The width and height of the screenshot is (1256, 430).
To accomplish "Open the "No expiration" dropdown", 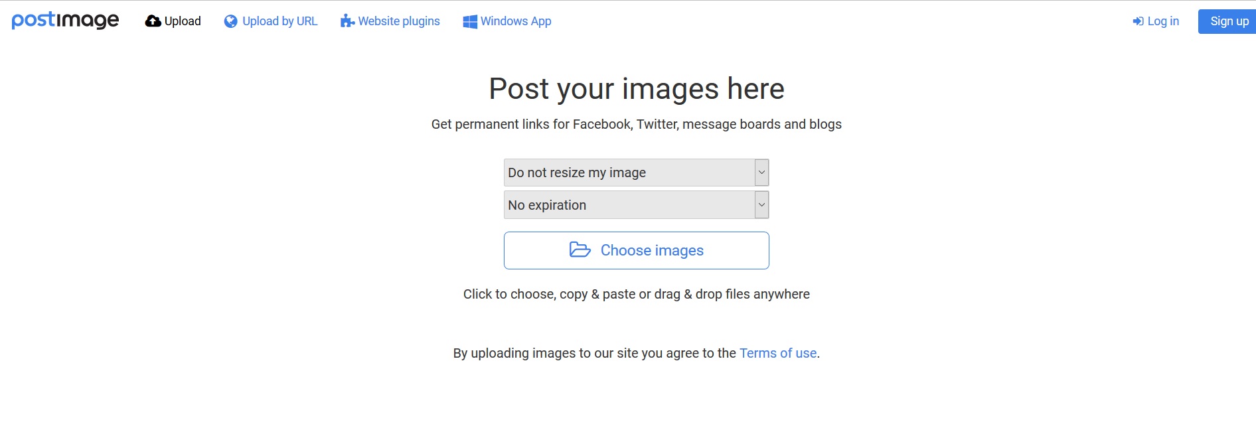I will click(x=629, y=205).
